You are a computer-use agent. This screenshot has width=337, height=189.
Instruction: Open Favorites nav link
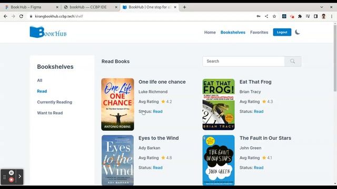[259, 33]
